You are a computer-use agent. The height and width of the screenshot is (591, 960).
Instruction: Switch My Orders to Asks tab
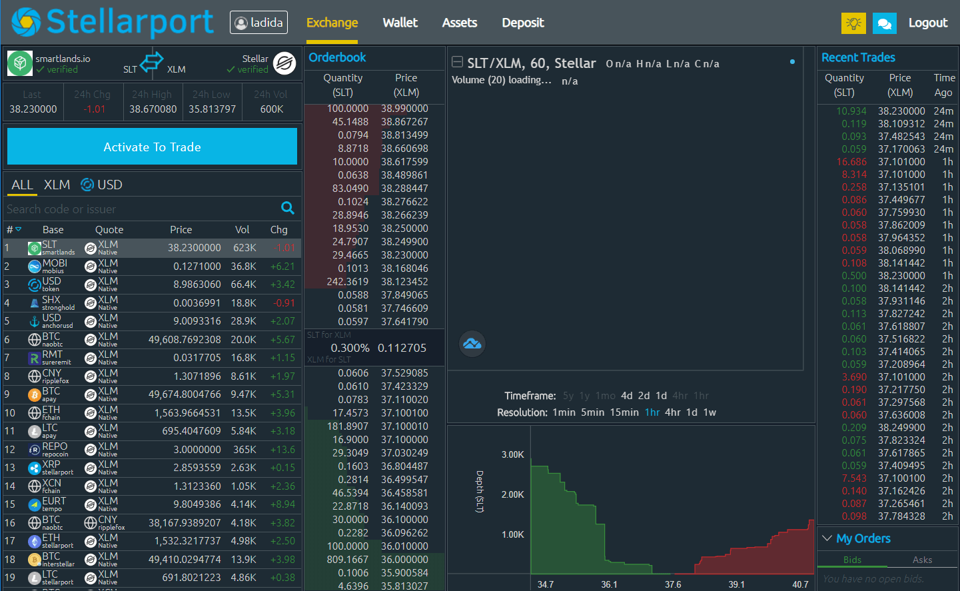click(x=923, y=560)
